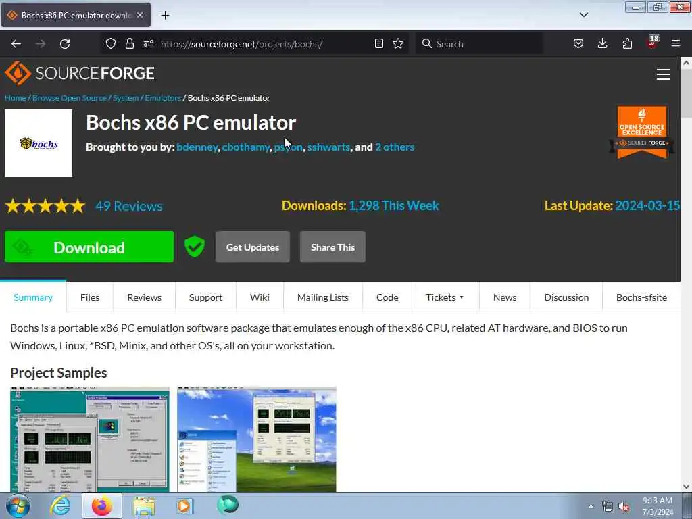This screenshot has width=692, height=519.
Task: Select the Support tab
Action: click(205, 297)
